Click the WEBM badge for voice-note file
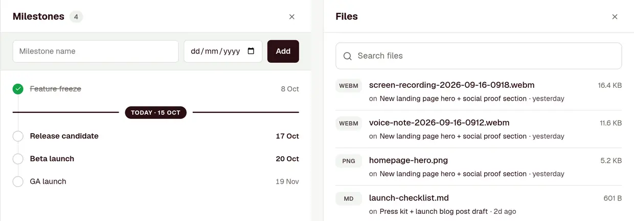 349,124
